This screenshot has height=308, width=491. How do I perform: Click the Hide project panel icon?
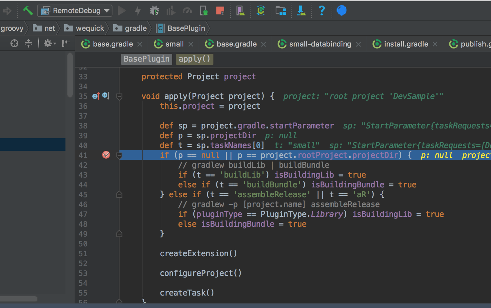point(66,43)
